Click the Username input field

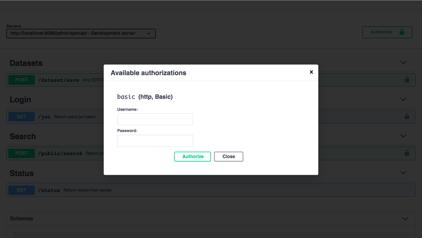pyautogui.click(x=155, y=119)
